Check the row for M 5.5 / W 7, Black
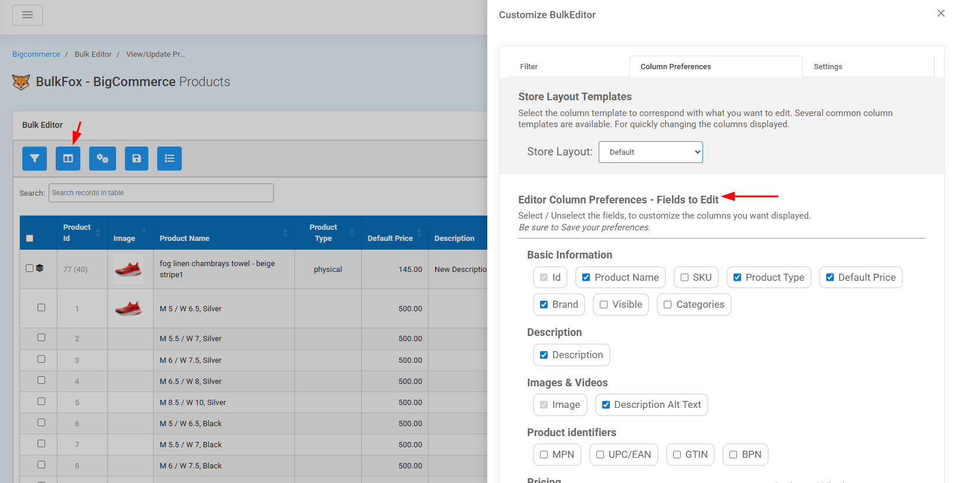Screen dimensions: 954x483 41,443
